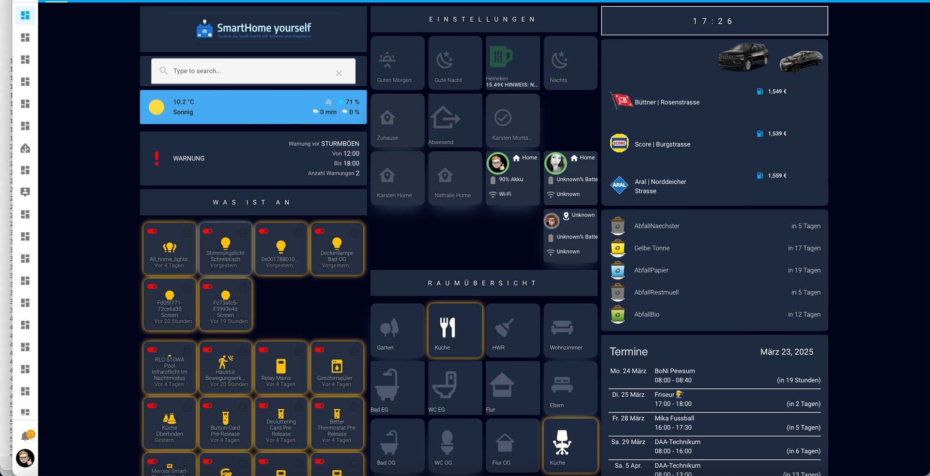Toggle the All_home_lights light card

(x=170, y=249)
